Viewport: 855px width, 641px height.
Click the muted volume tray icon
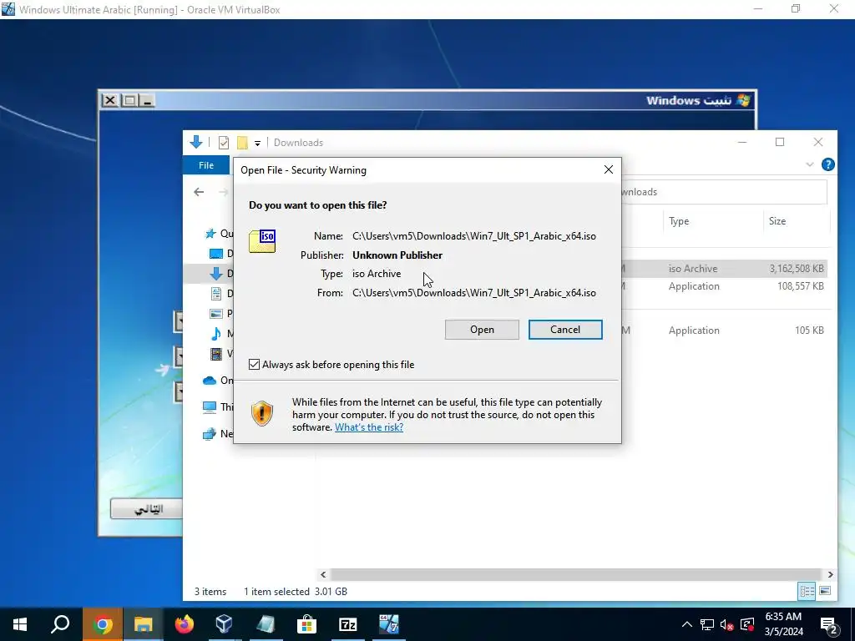[x=727, y=624]
